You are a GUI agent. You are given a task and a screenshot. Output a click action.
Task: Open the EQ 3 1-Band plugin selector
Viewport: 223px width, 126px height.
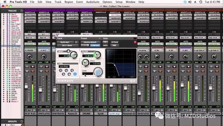point(68,45)
